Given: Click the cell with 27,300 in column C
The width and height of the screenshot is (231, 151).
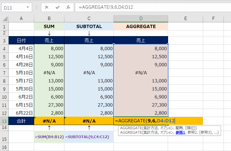Looking at the screenshot, I should tap(89, 105).
